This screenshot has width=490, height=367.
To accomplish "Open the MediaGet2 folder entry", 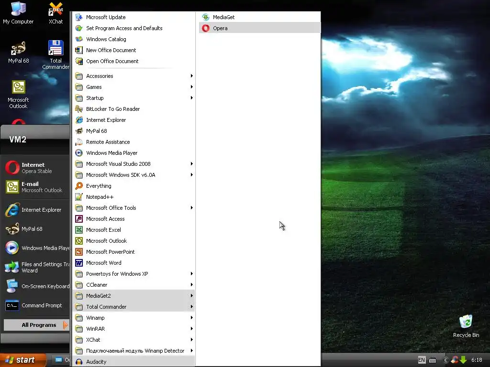I will [x=134, y=296].
